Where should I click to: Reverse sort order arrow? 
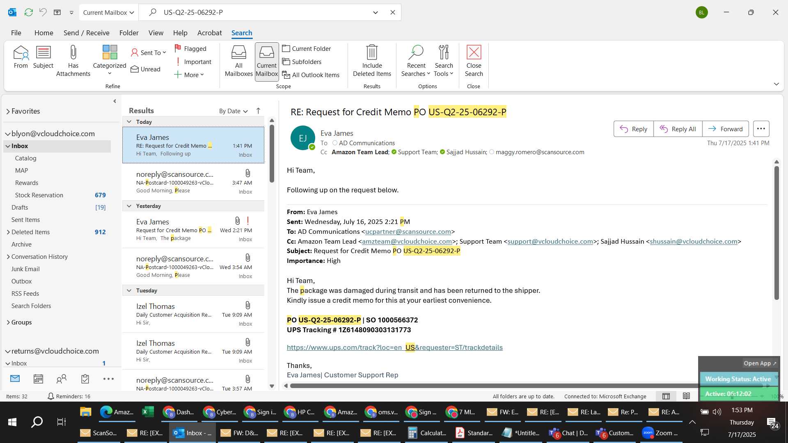pyautogui.click(x=258, y=111)
